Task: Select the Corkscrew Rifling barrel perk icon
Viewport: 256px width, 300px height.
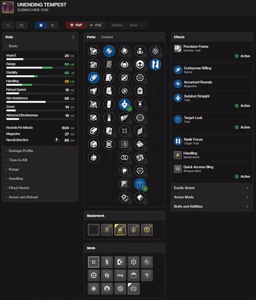Action: click(93, 78)
